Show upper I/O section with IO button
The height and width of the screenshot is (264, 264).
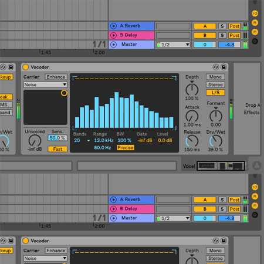pyautogui.click(x=255, y=13)
